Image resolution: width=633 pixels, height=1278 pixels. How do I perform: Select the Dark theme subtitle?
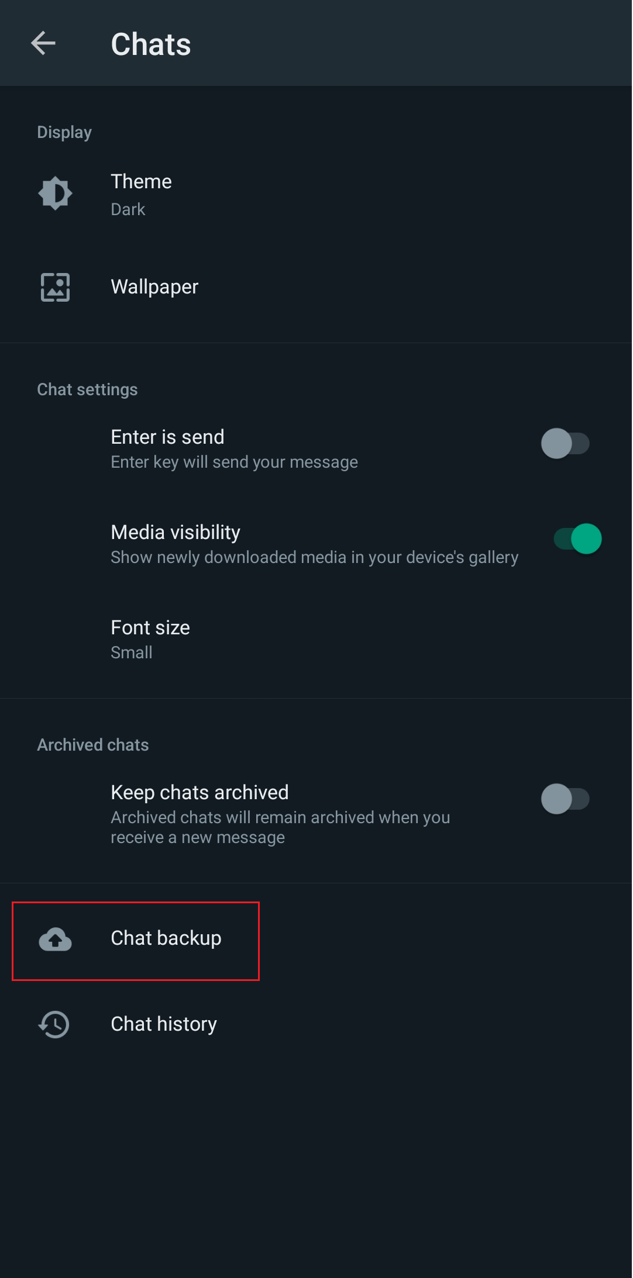pyautogui.click(x=128, y=209)
